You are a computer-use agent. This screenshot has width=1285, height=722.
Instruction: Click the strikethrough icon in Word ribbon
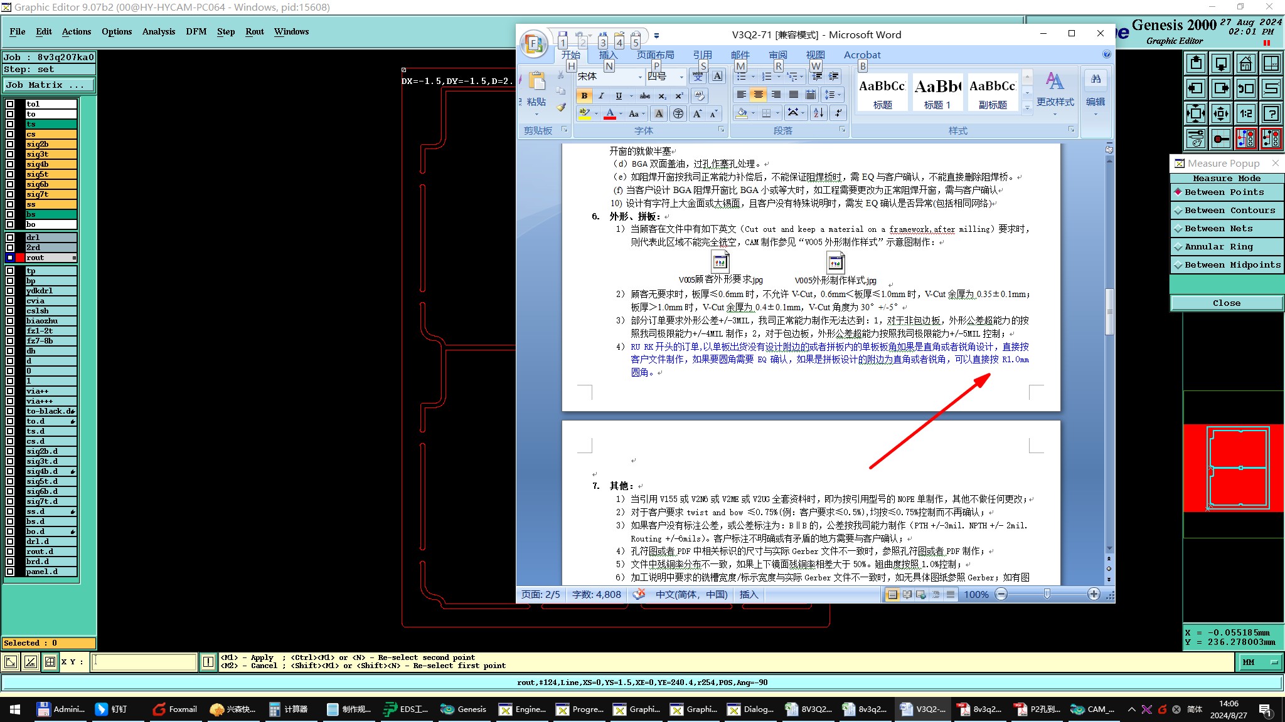tap(644, 96)
